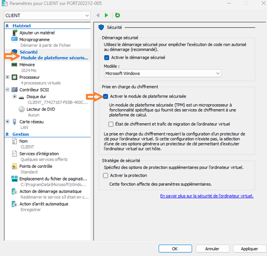This screenshot has height=256, width=267.
Task: Open Services d'intégration settings
Action: pyautogui.click(x=39, y=154)
